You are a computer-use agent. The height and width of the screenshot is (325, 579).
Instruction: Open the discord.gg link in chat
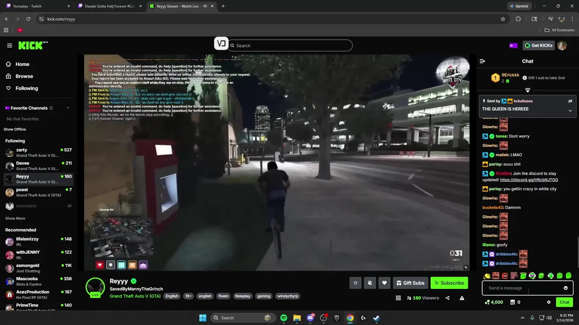pos(529,180)
